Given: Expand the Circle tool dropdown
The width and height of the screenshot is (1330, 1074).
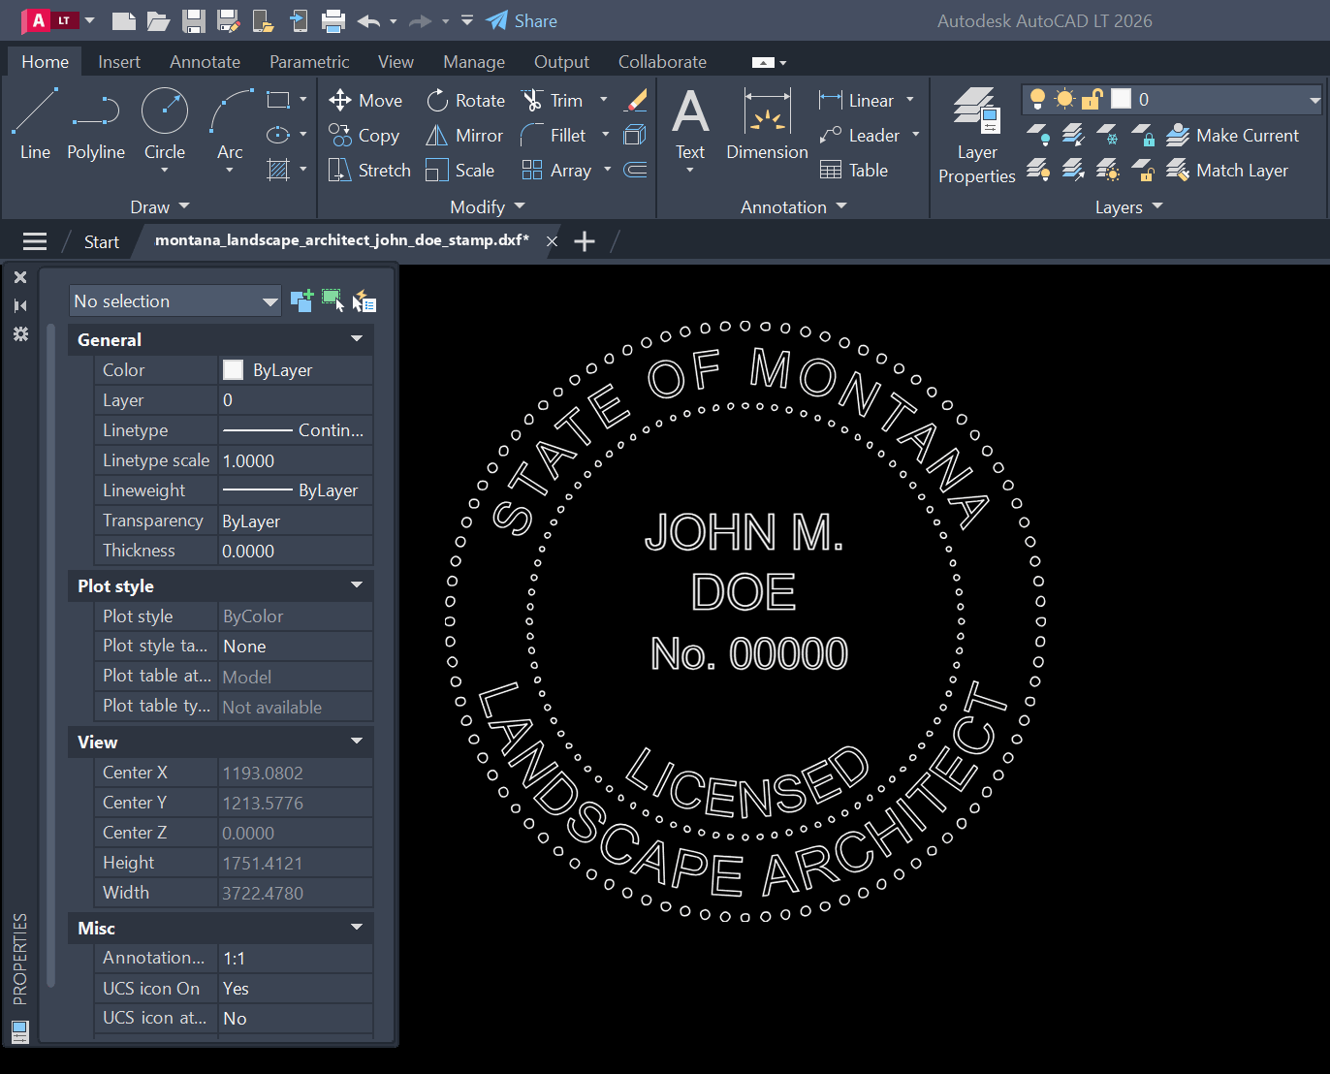Looking at the screenshot, I should point(165,171).
